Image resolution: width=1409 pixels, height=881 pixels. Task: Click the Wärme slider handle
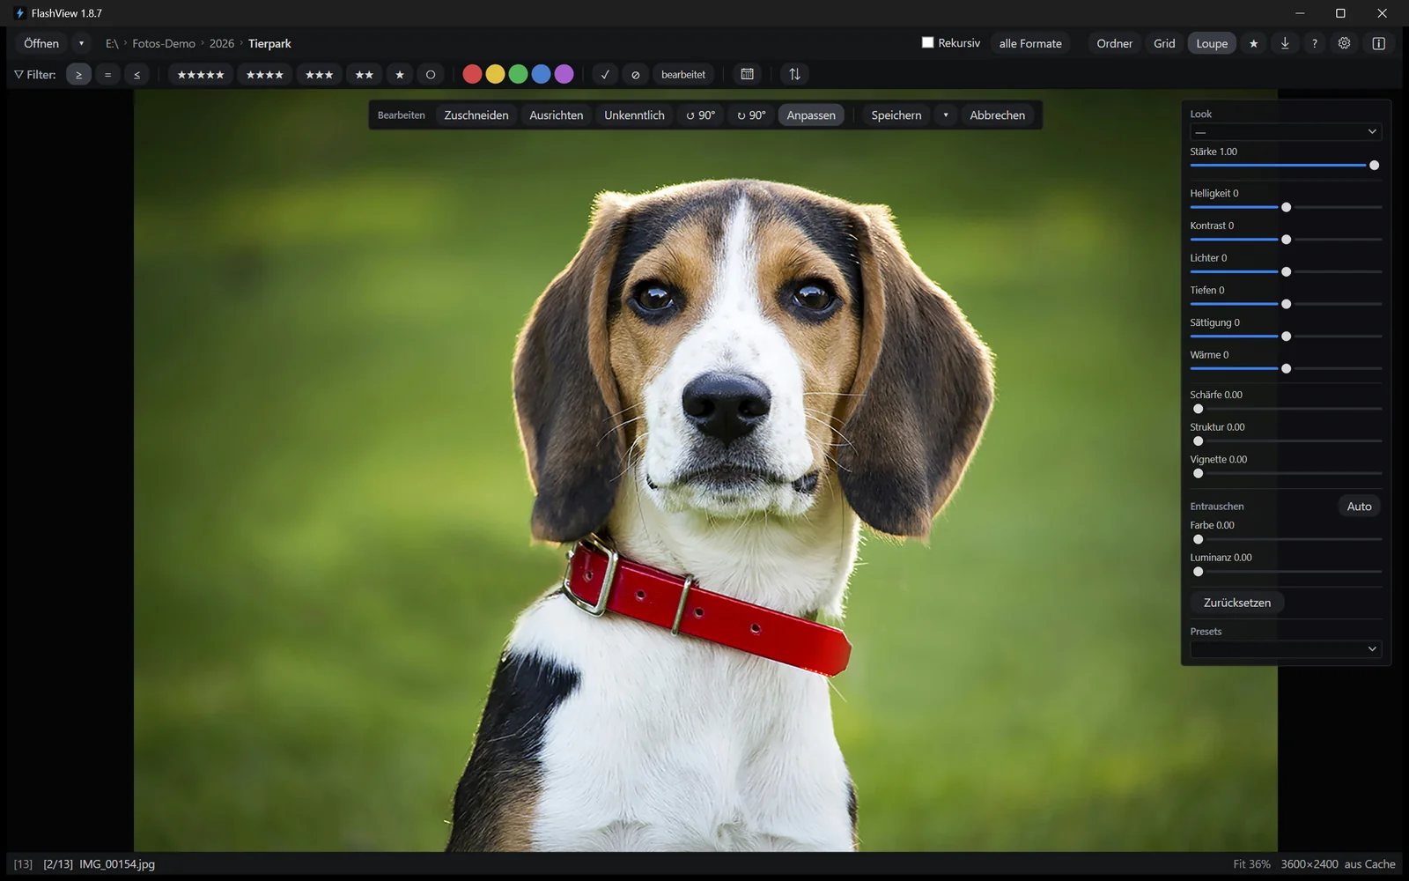pyautogui.click(x=1286, y=368)
